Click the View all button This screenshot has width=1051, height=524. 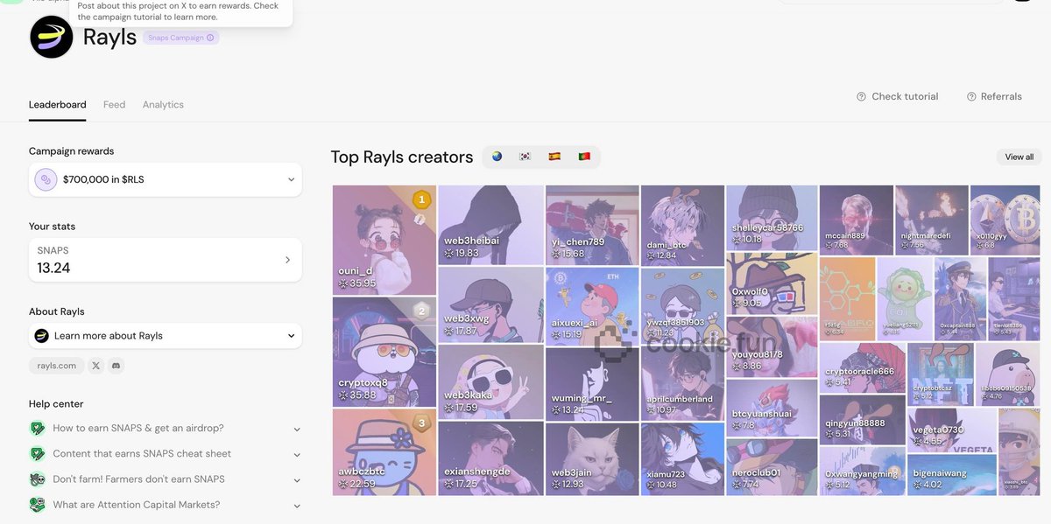[x=1019, y=157]
